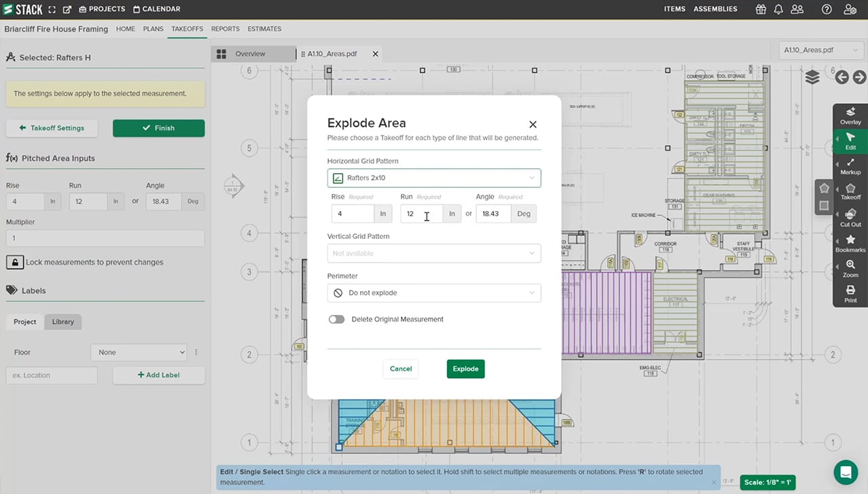Click the Multiplier input field
868x494 pixels.
pyautogui.click(x=105, y=238)
